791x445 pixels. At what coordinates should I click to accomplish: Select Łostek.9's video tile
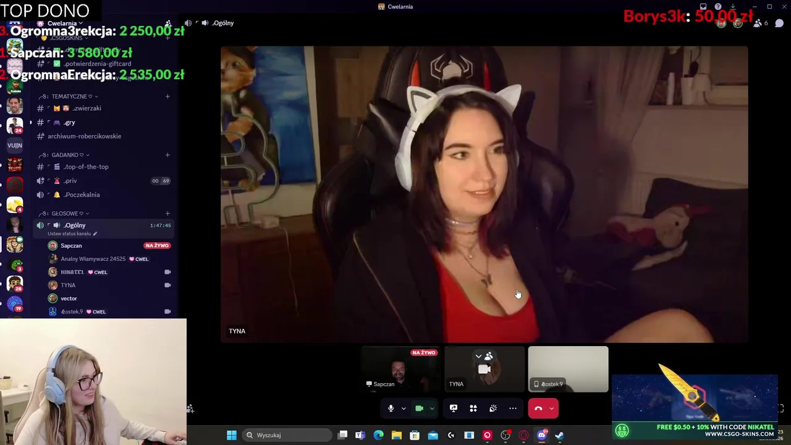(568, 369)
